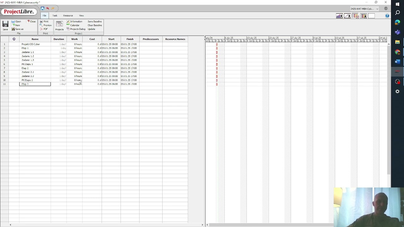Switch to the File ribbon tab
This screenshot has height=227, width=404.
45,15
